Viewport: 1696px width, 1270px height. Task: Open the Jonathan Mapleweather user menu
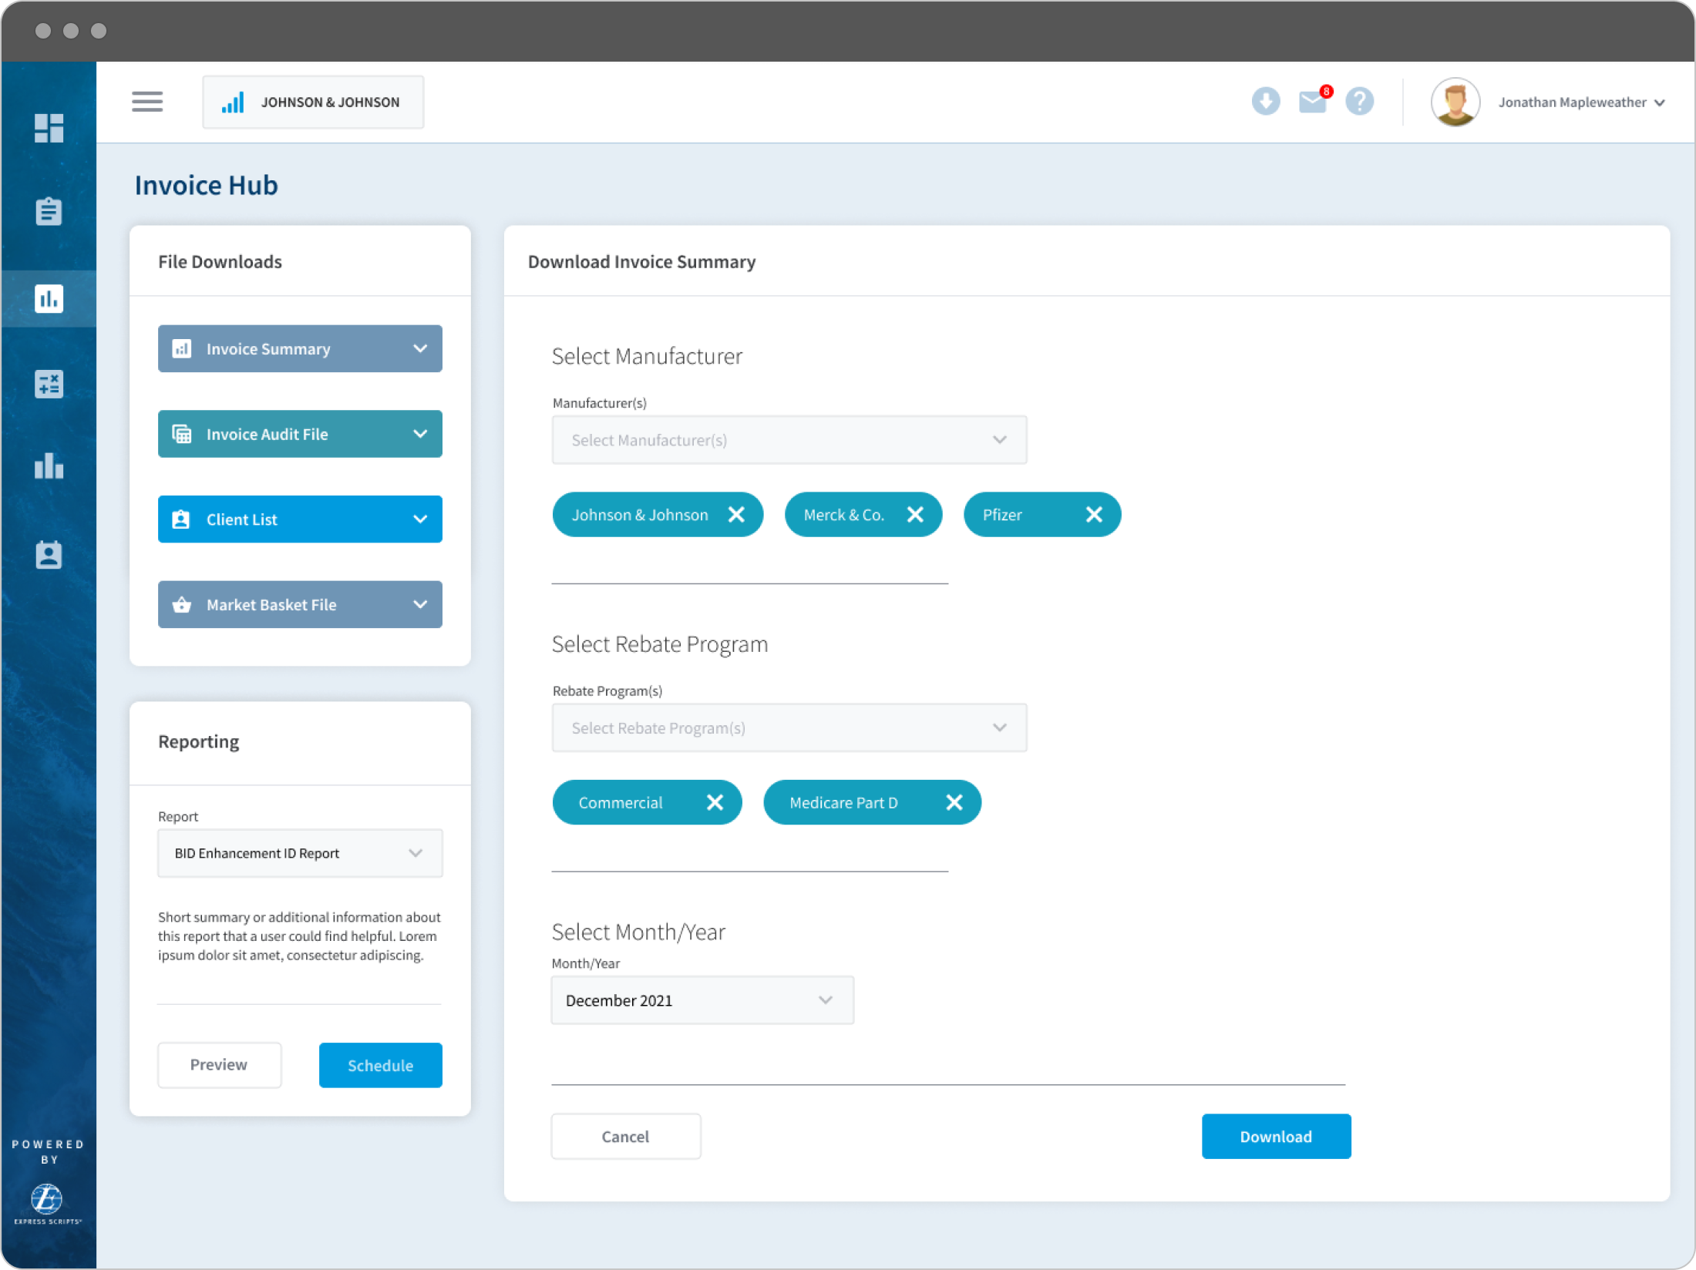1582,102
